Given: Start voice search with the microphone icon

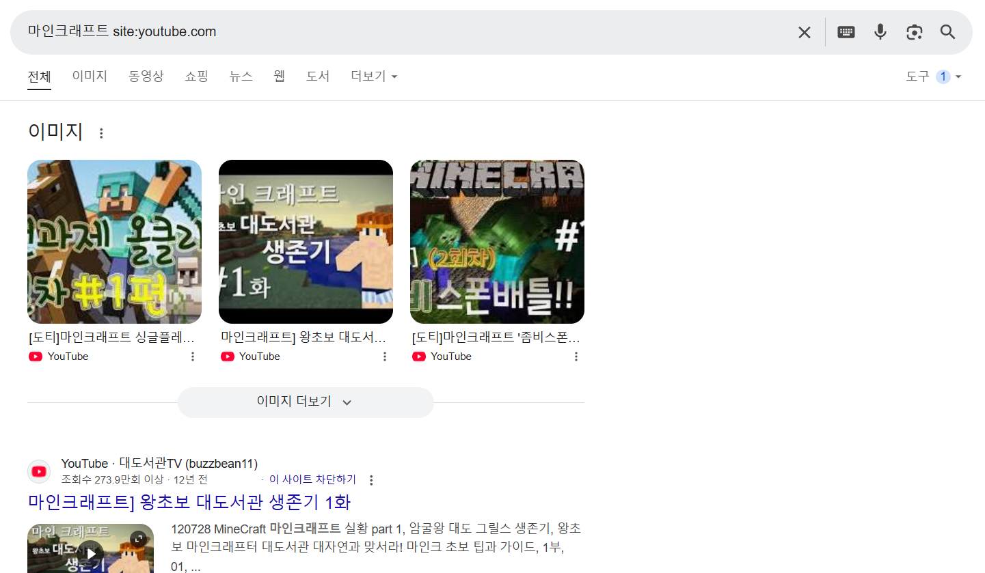Looking at the screenshot, I should (880, 32).
